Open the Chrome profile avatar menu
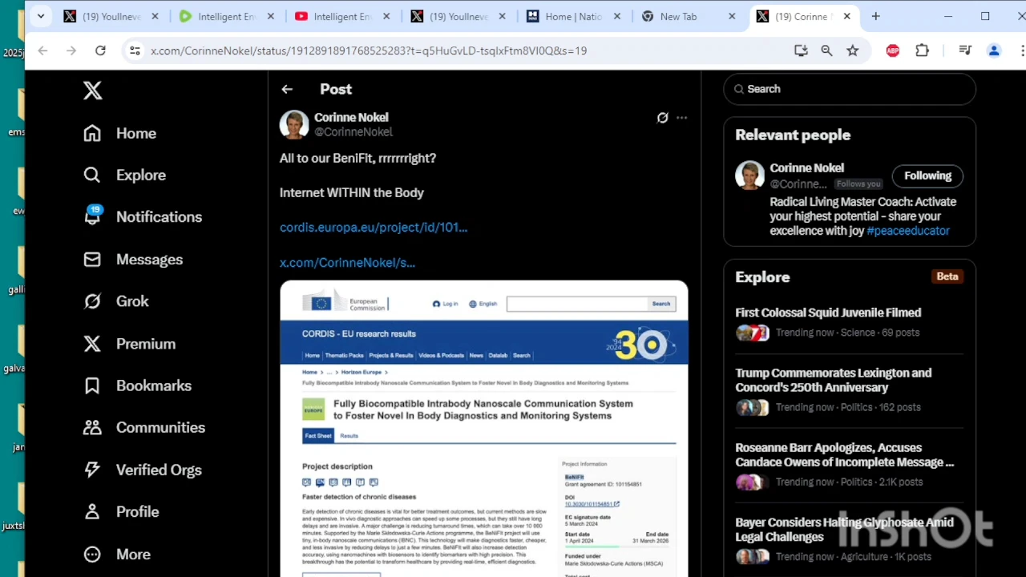Image resolution: width=1026 pixels, height=577 pixels. [x=994, y=50]
